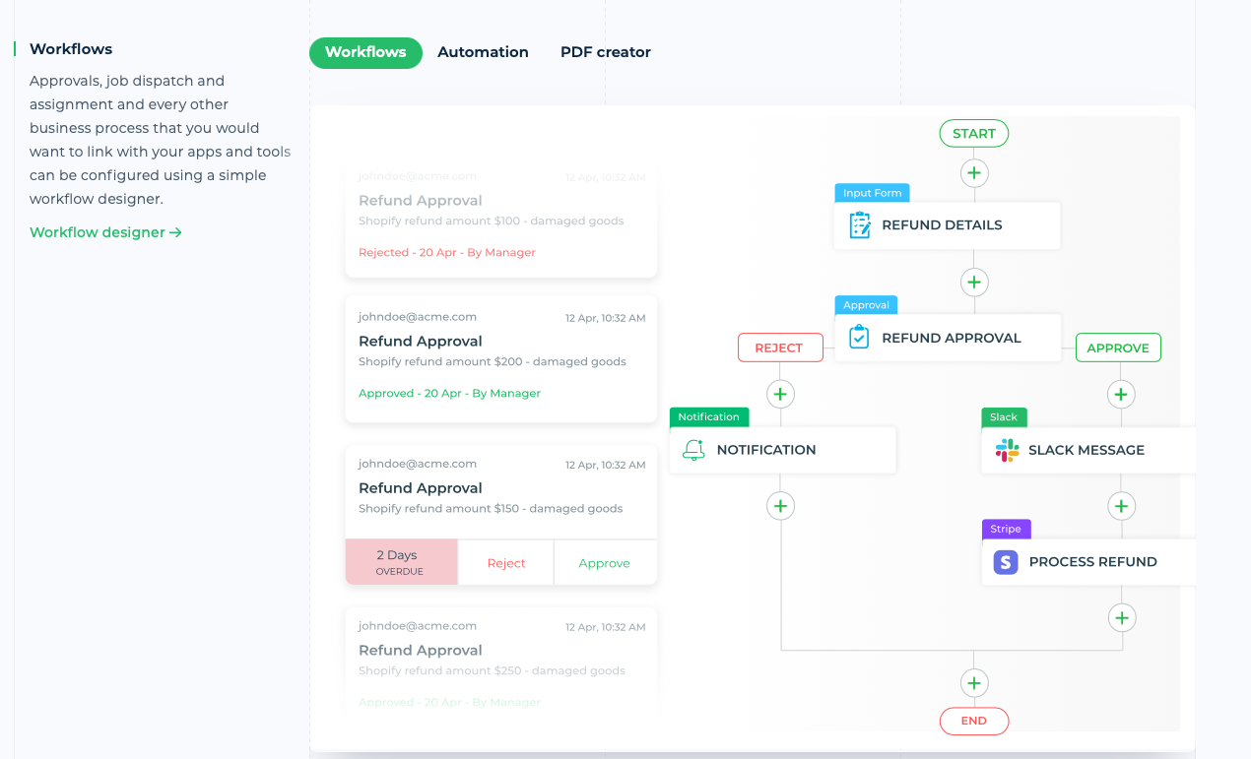Open the Workflow designer link
The width and height of the screenshot is (1251, 759).
pyautogui.click(x=105, y=231)
